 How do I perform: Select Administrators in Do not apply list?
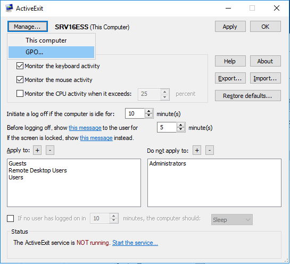coord(168,163)
